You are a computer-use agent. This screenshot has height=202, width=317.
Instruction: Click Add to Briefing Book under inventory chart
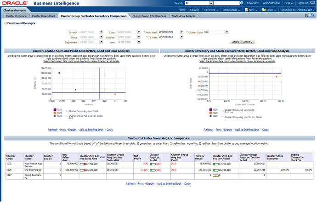[247, 130]
